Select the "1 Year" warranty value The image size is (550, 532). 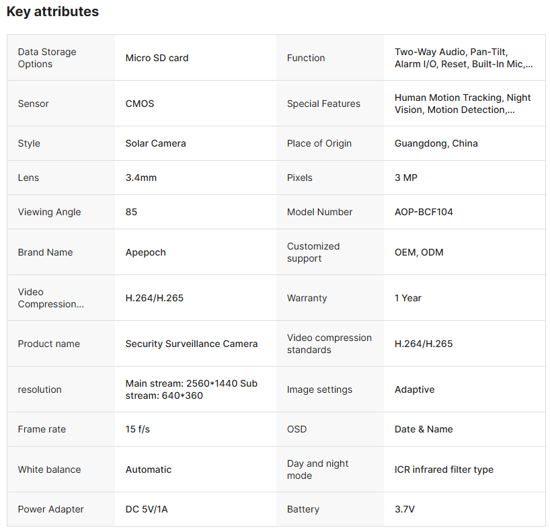pyautogui.click(x=408, y=298)
